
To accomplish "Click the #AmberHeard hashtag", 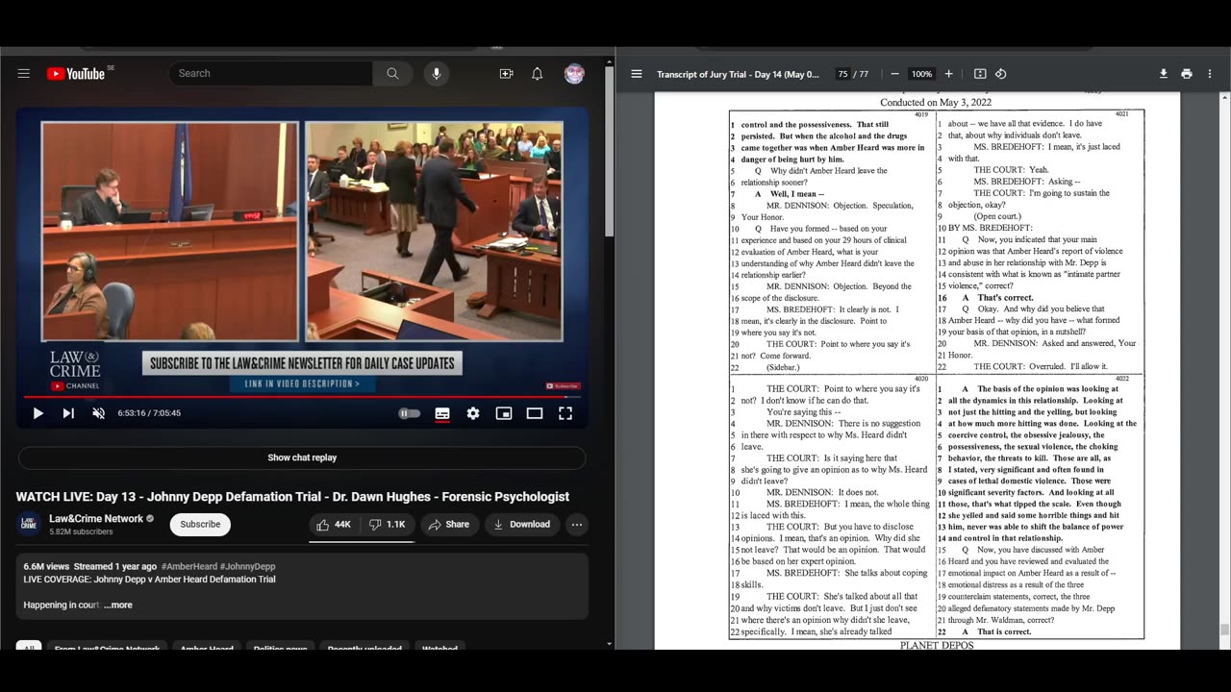I will pyautogui.click(x=188, y=567).
